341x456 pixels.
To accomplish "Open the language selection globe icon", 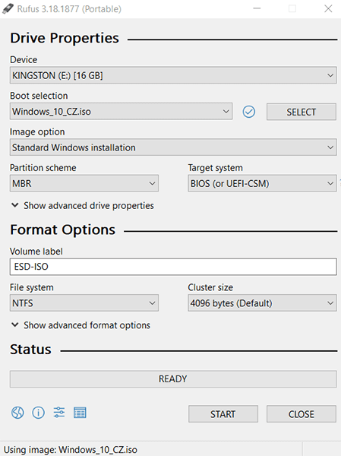I will 17,413.
